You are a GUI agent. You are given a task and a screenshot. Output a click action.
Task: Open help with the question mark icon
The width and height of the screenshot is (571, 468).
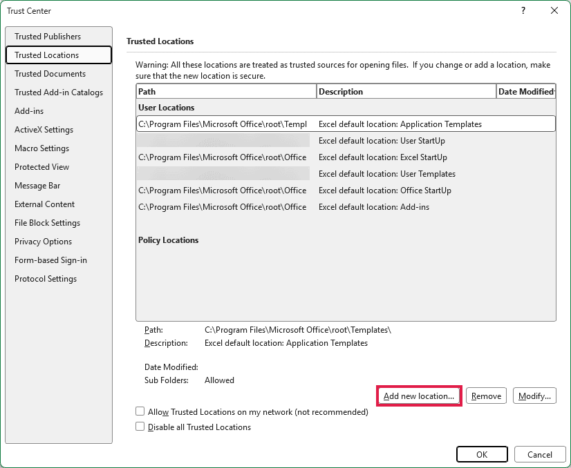click(x=523, y=10)
